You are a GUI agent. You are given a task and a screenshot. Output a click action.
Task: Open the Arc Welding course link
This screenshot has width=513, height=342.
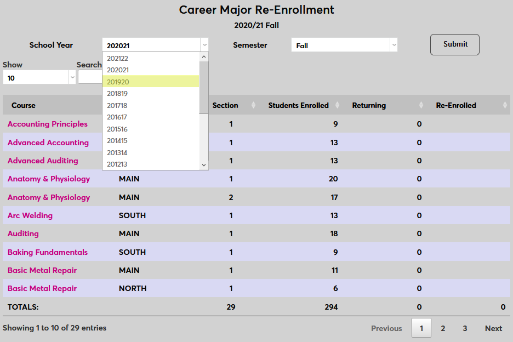click(30, 215)
